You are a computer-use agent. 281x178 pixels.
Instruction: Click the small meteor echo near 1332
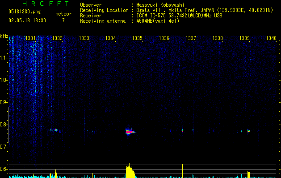pyautogui.click(x=56, y=130)
